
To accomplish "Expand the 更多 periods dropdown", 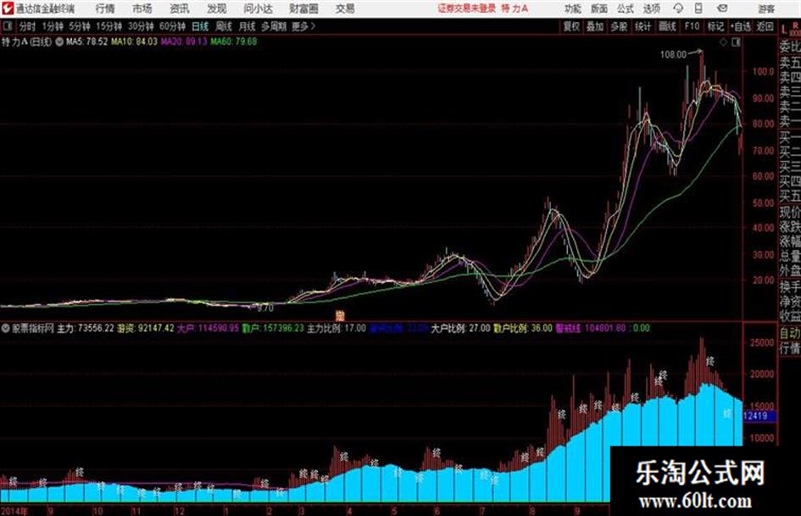I will pos(303,26).
